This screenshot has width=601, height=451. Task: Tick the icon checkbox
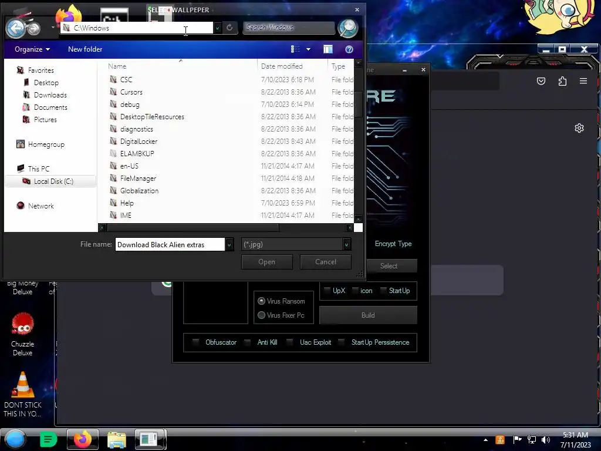[355, 290]
